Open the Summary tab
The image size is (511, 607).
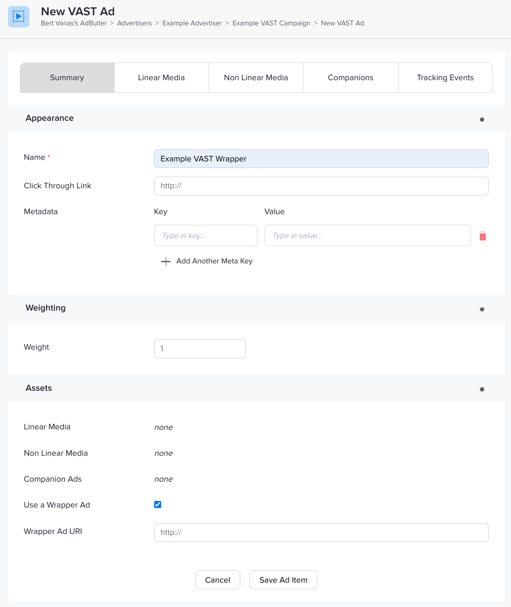click(67, 78)
